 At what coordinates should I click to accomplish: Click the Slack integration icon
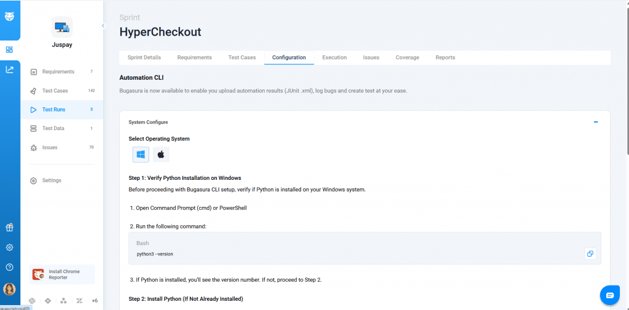(x=32, y=301)
